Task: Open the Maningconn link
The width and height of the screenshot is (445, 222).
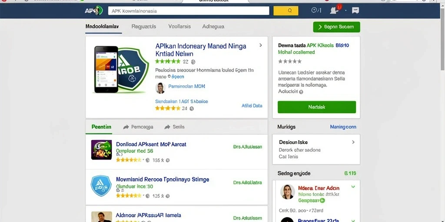Action: coord(343,127)
